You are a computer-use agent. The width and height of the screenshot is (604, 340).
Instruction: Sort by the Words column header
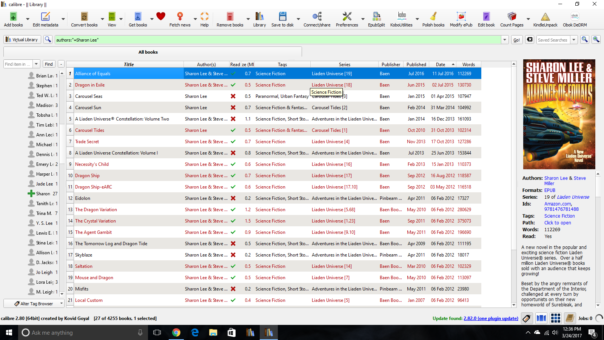[468, 65]
